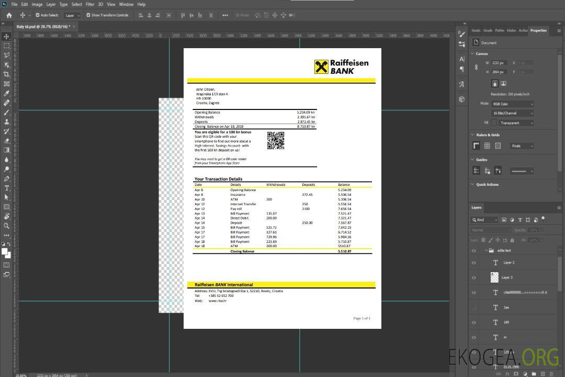Select the Zoom tool
Viewport: 565px width, 377px height.
pyautogui.click(x=6, y=226)
